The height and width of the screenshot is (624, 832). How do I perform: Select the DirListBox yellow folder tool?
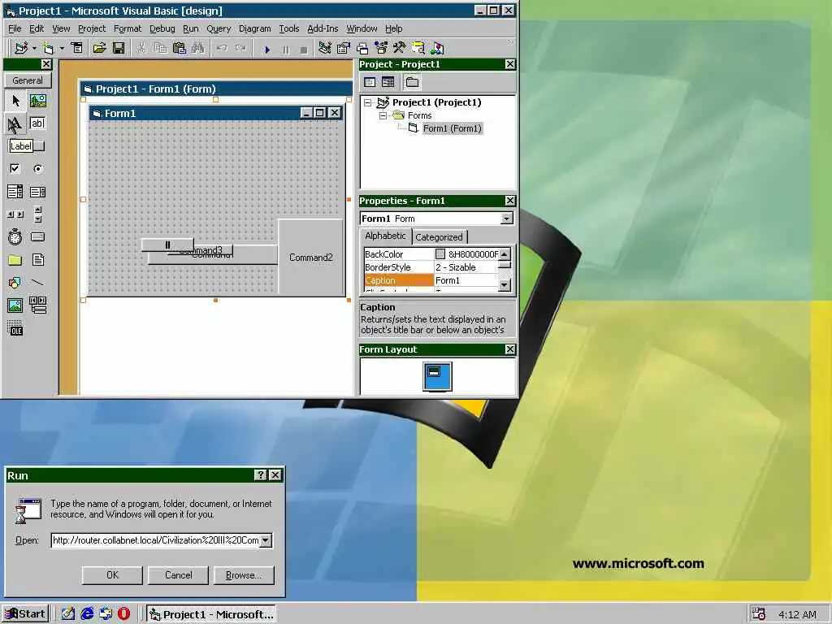tap(15, 260)
